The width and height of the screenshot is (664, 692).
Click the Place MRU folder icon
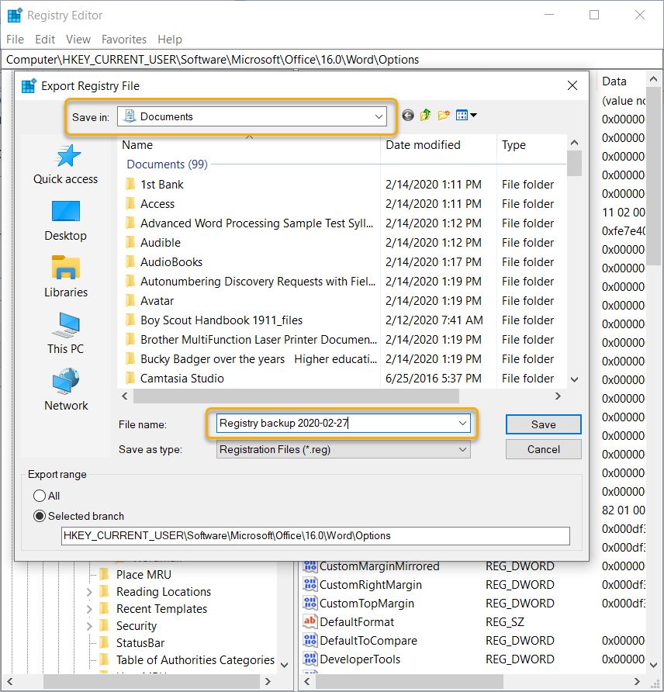[105, 574]
